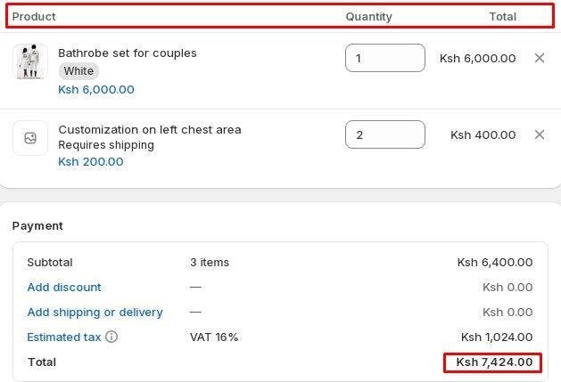Click the placeholder image icon for Customization

tap(30, 138)
